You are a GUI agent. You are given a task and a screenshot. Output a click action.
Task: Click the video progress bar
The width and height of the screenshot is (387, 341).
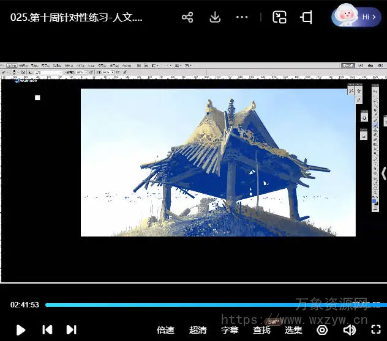[184, 304]
